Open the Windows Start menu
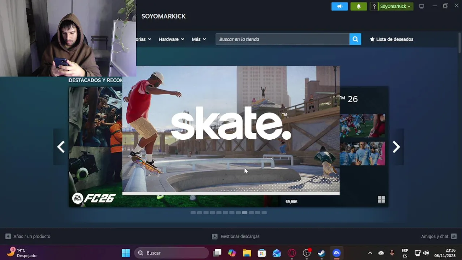The image size is (462, 260). [x=126, y=253]
